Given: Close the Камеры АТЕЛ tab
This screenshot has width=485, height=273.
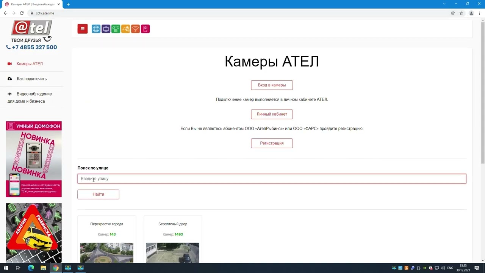Looking at the screenshot, I should click(x=58, y=4).
